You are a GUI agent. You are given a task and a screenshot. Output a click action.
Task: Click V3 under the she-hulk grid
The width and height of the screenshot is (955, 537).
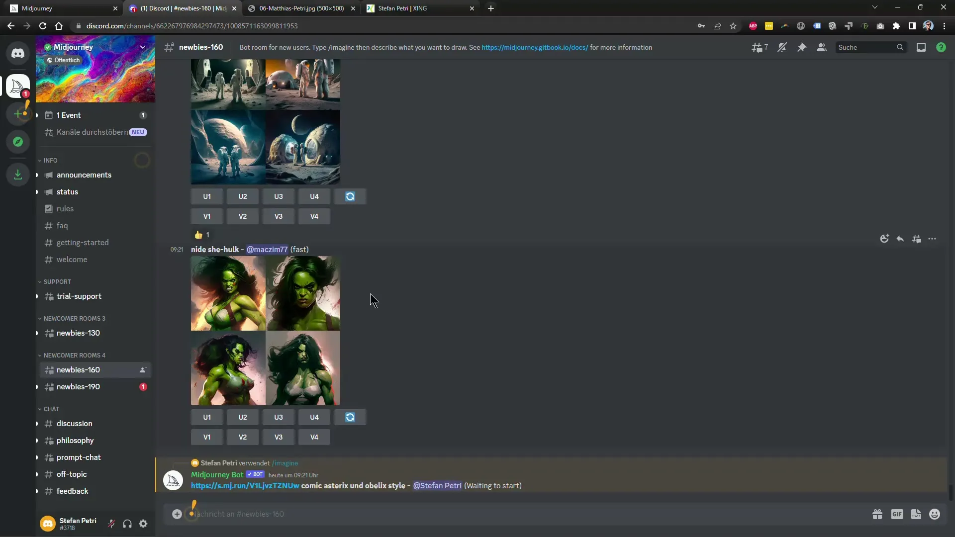click(x=279, y=437)
